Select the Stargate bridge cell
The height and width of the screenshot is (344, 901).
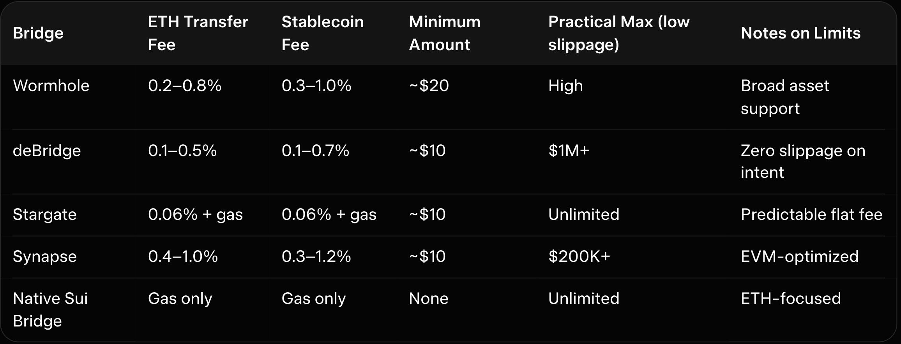[x=45, y=214]
